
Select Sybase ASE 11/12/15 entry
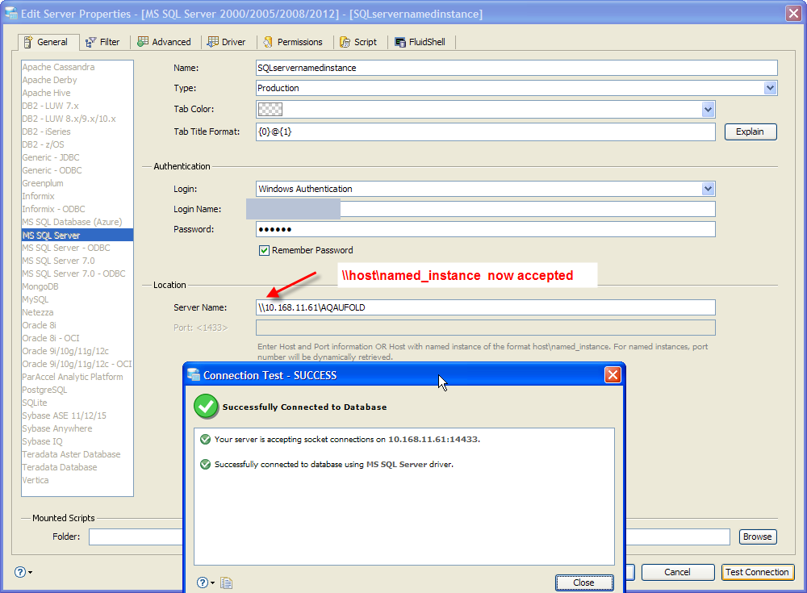65,416
